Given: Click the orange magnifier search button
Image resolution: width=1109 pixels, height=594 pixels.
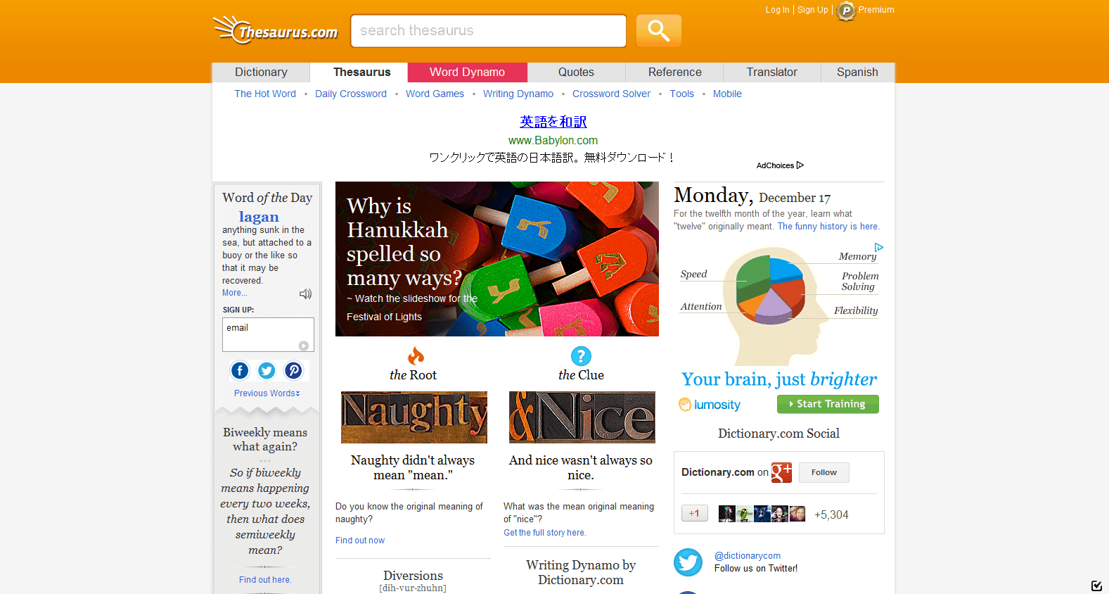Looking at the screenshot, I should [x=658, y=31].
